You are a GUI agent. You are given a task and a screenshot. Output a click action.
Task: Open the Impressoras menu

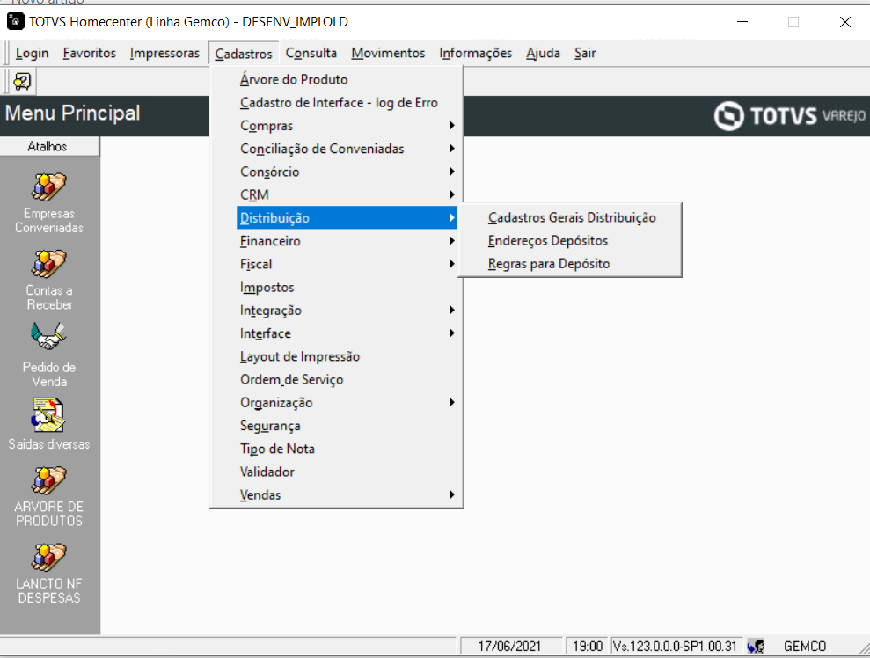coord(164,54)
